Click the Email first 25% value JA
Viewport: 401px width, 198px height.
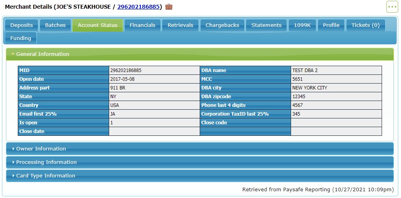(x=154, y=114)
